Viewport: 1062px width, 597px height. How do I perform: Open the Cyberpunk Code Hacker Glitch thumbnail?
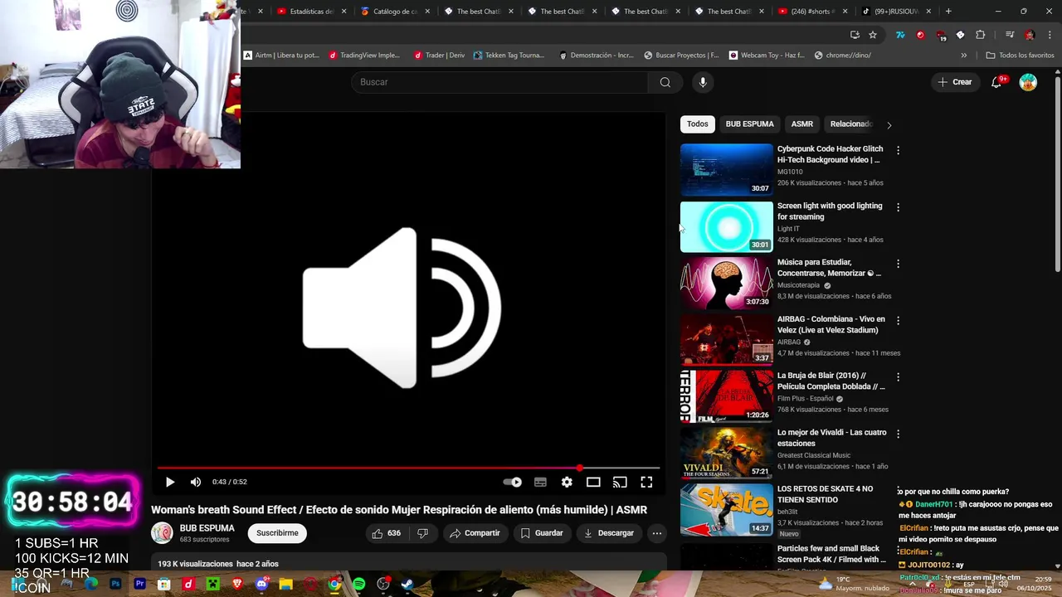point(726,170)
